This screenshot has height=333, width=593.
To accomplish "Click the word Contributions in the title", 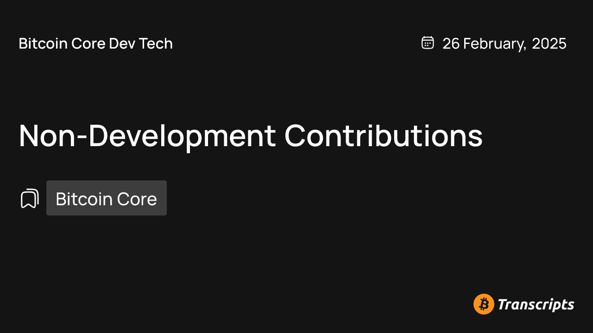I will [x=384, y=136].
